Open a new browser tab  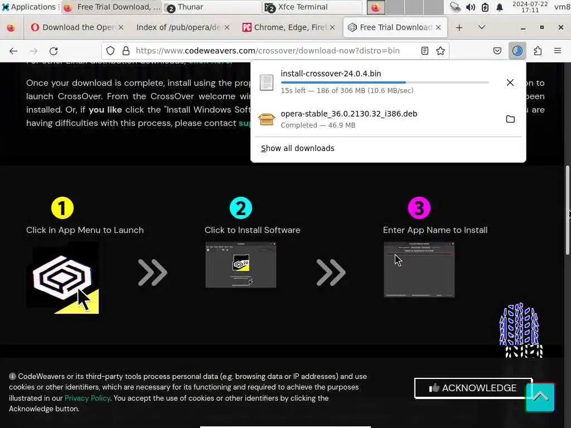click(459, 28)
